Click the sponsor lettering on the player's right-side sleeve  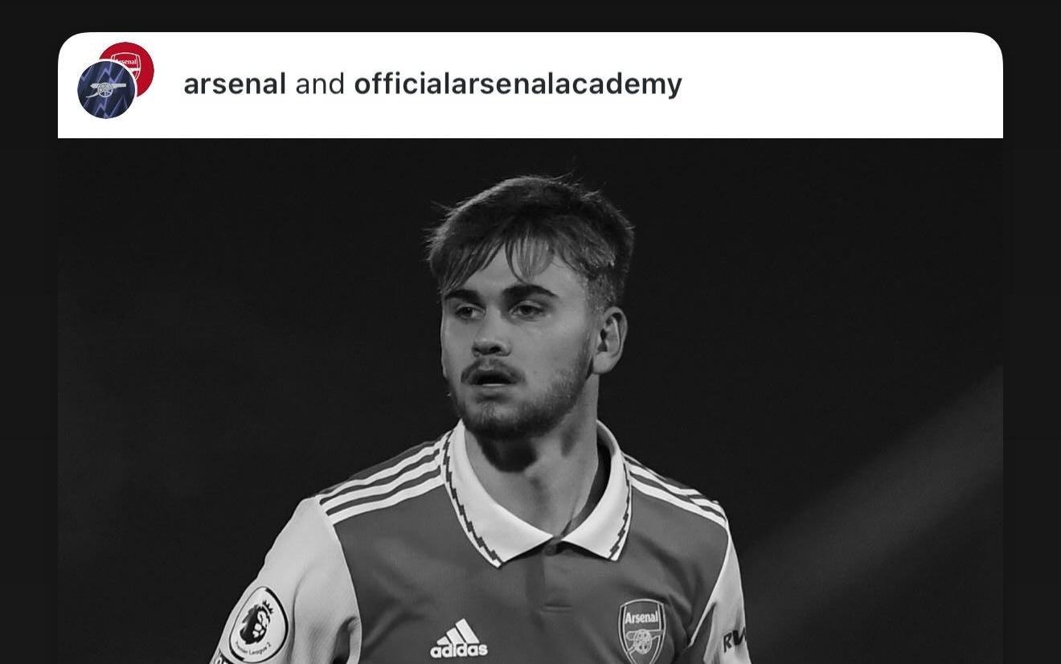tap(734, 639)
